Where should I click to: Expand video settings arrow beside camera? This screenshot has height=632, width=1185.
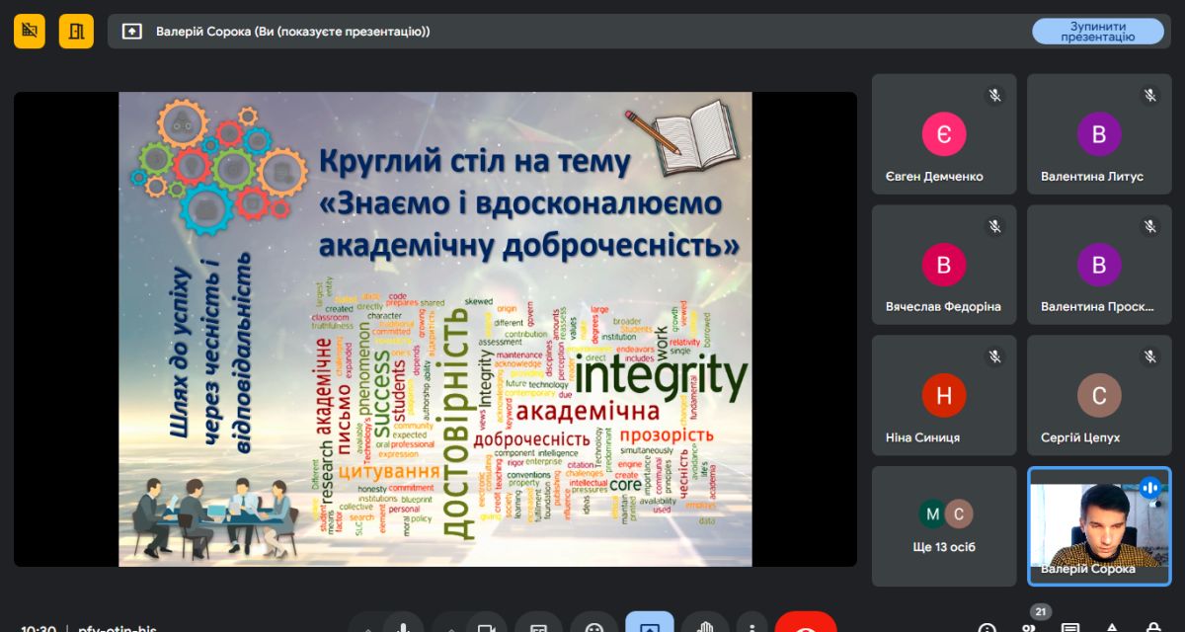pos(449,627)
